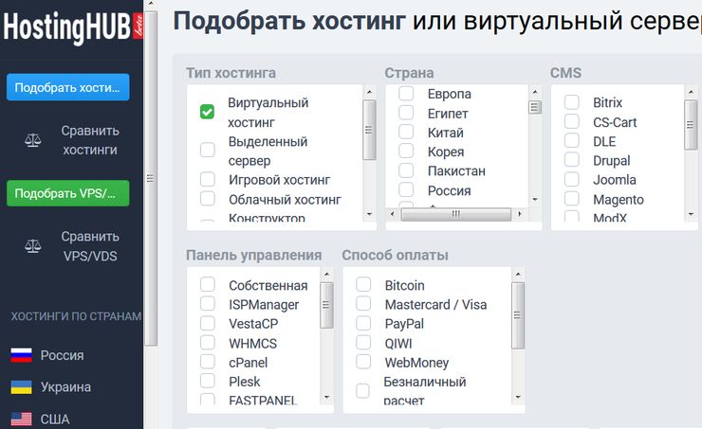Tick the cPanel control panel checkbox

click(x=208, y=362)
